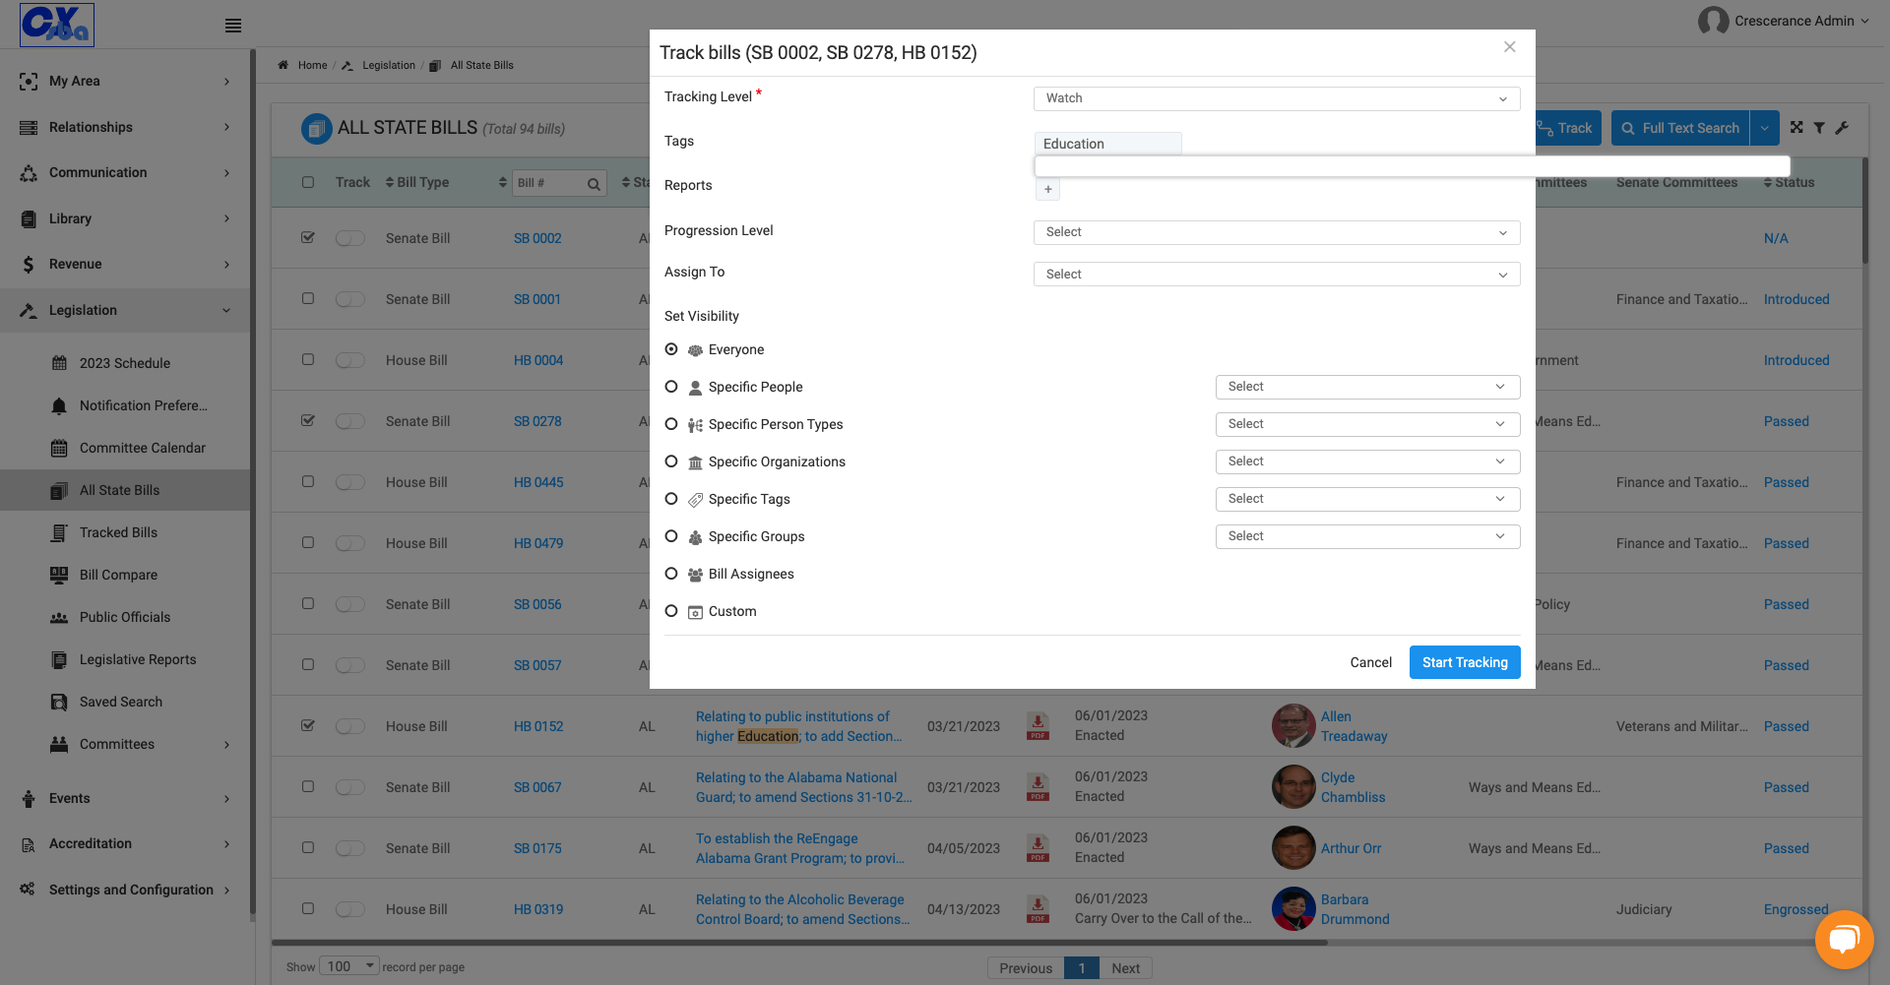Expand Relationships sidebar menu
Viewport: 1890px width, 985px height.
tap(125, 127)
